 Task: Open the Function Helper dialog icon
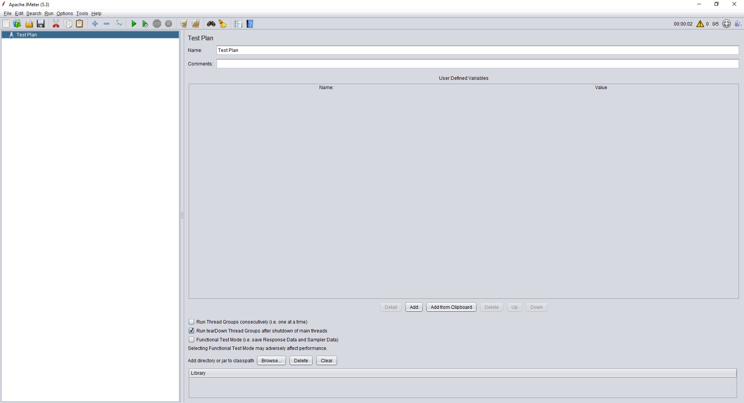[x=238, y=24]
